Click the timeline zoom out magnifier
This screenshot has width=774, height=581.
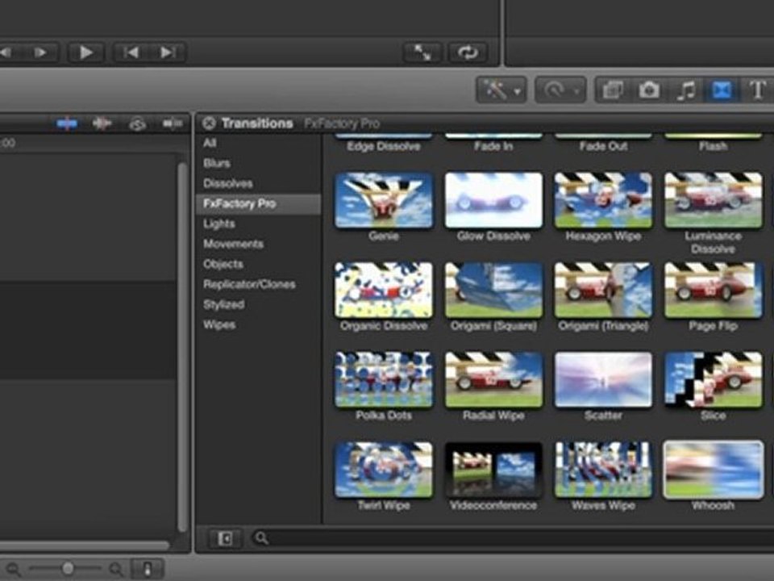14,570
